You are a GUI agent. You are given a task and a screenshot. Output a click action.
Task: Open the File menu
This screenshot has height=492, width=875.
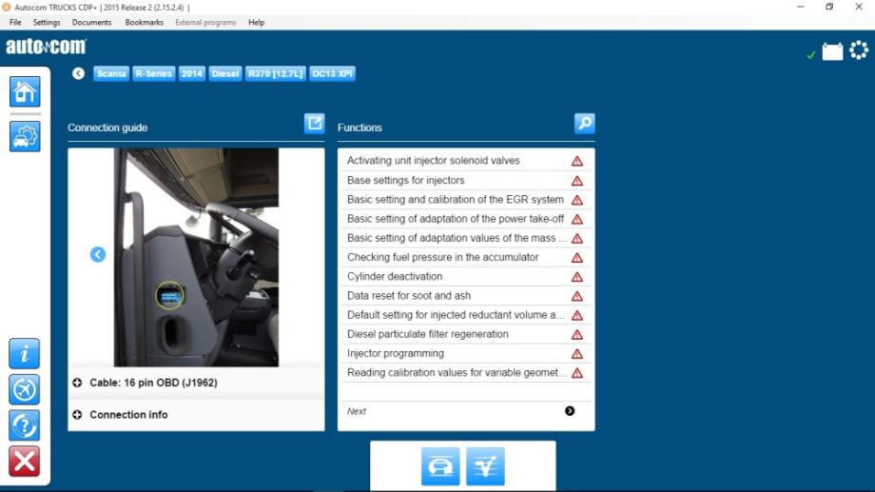15,22
